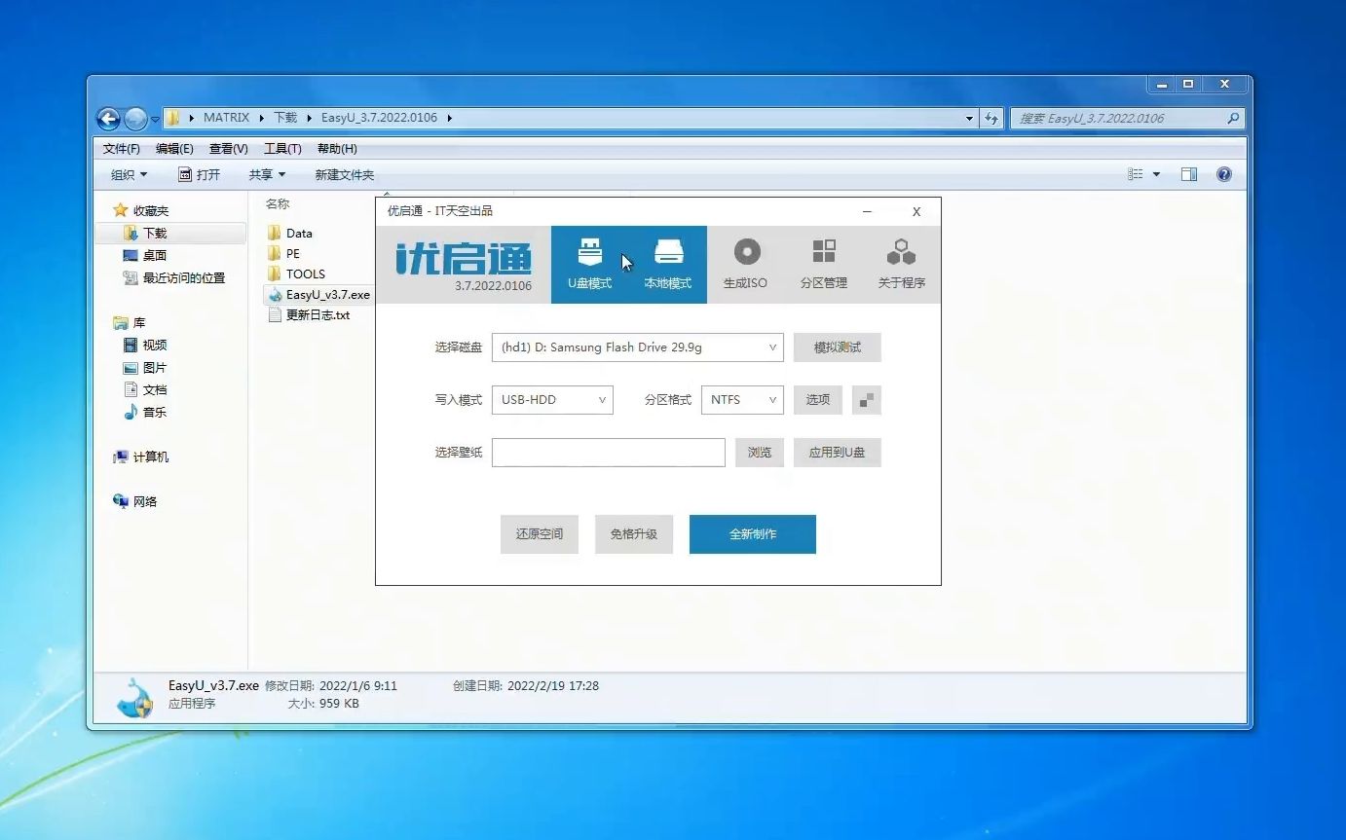The width and height of the screenshot is (1346, 840).
Task: Click EasyU_3.7.2022.0106 in the address path
Action: (x=379, y=118)
